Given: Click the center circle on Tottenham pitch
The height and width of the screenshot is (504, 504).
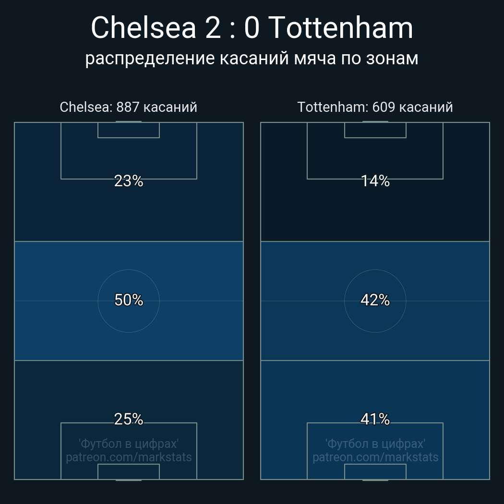Looking at the screenshot, I should [x=375, y=301].
